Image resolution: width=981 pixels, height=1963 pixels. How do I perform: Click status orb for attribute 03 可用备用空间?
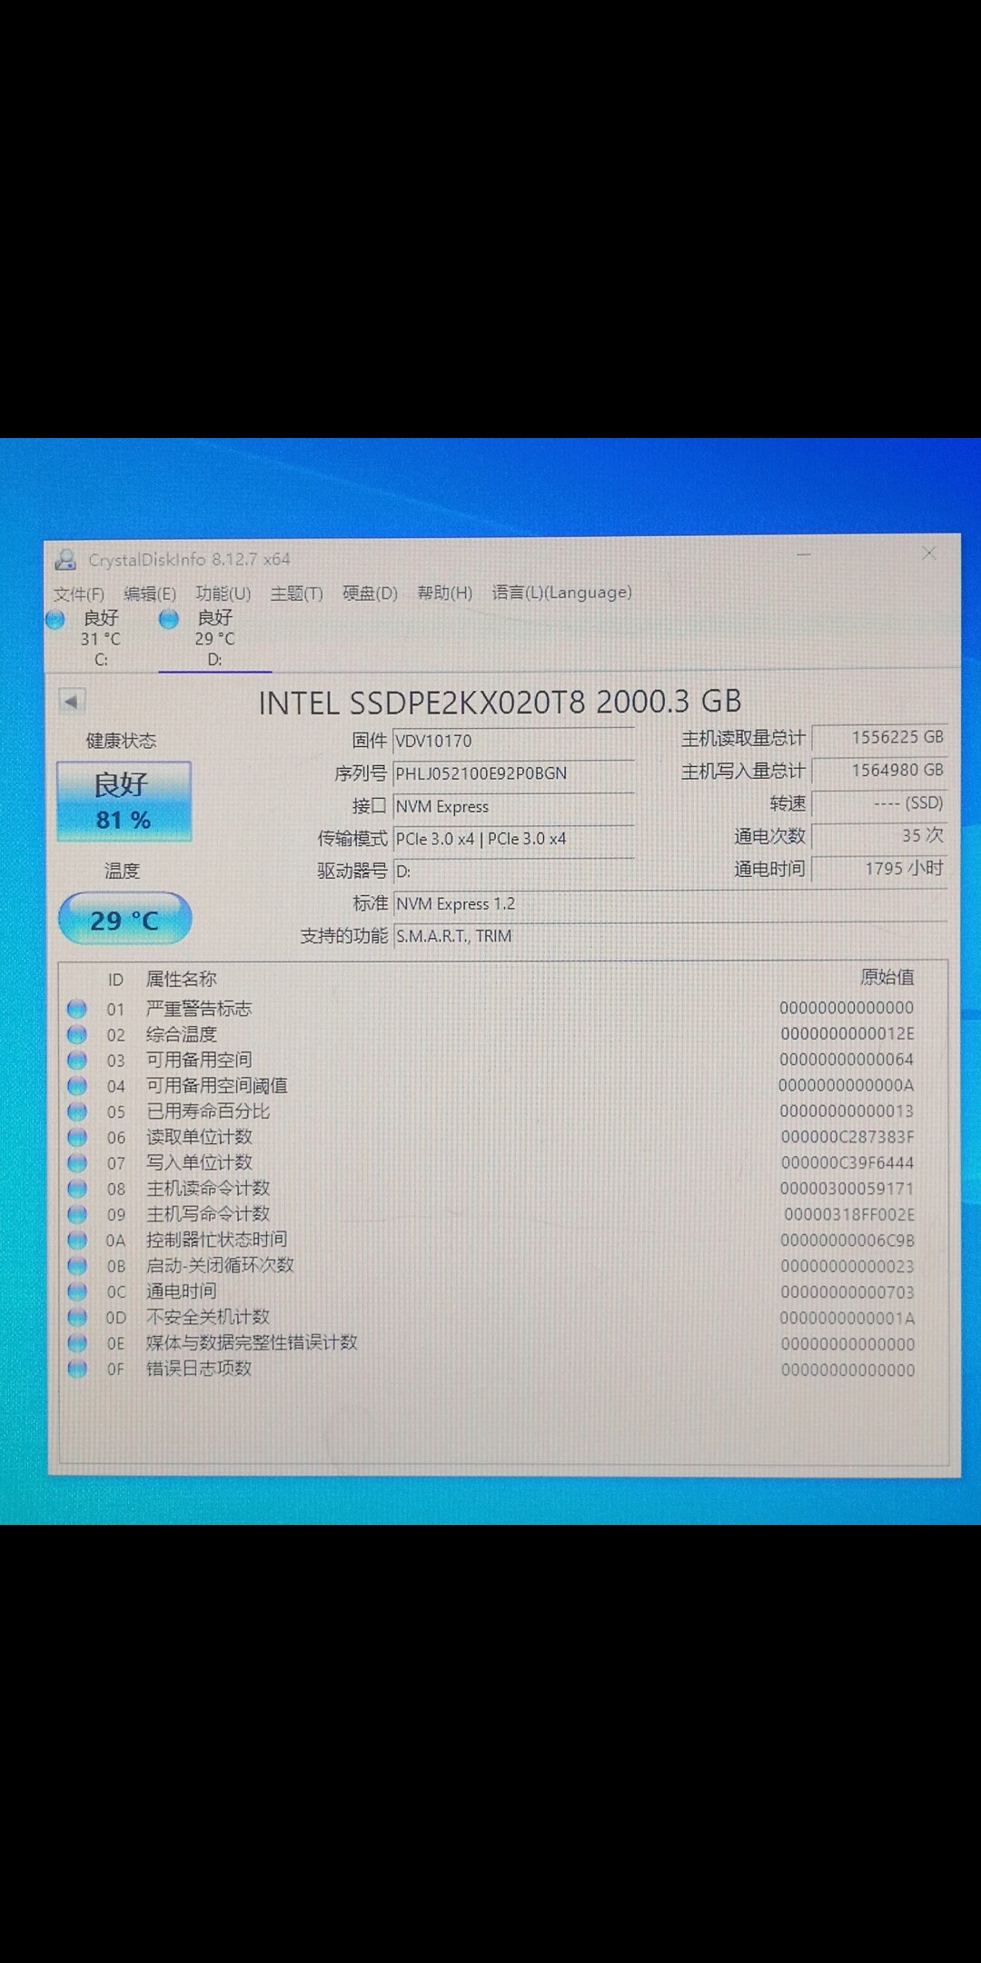[x=77, y=1060]
